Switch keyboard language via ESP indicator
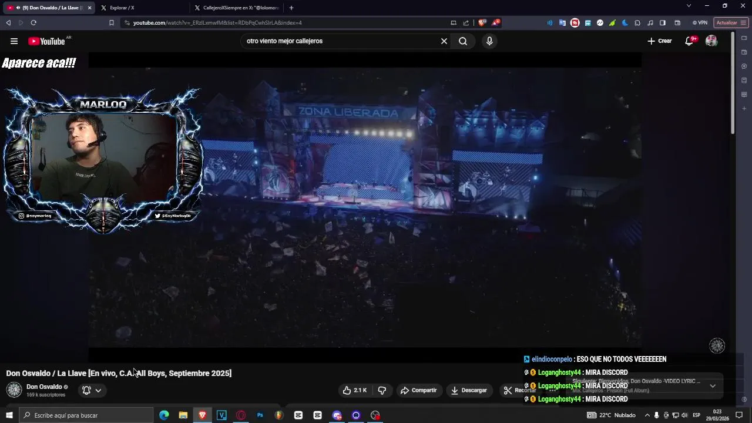Viewport: 752px width, 423px height. coord(697,415)
